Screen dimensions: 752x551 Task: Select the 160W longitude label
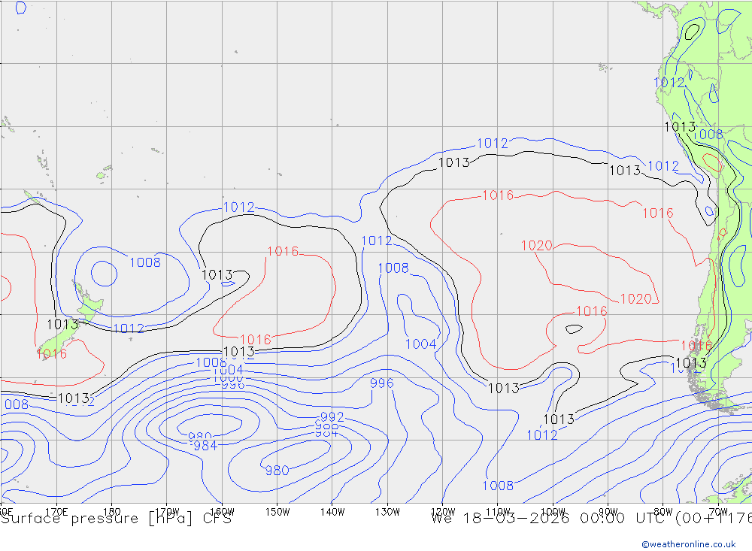click(x=222, y=512)
